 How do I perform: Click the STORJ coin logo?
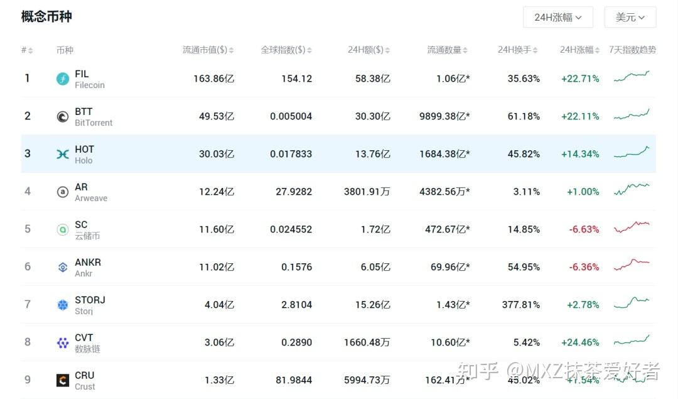(x=63, y=305)
